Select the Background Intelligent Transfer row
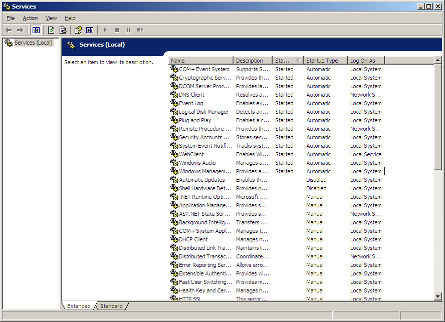This screenshot has height=322, width=445. click(x=277, y=222)
